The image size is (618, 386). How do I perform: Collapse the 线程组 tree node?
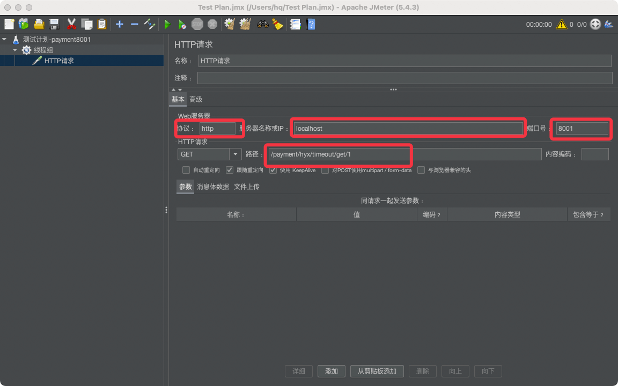(15, 50)
